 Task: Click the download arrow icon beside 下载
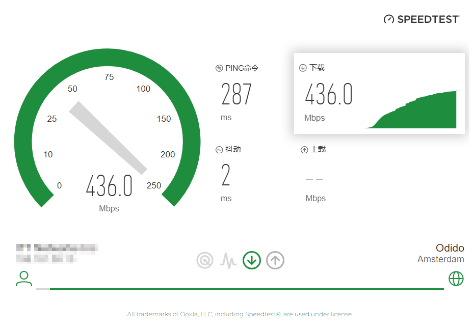pos(303,68)
